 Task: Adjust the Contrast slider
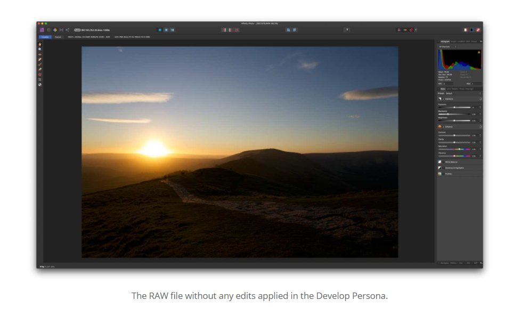[x=454, y=135]
